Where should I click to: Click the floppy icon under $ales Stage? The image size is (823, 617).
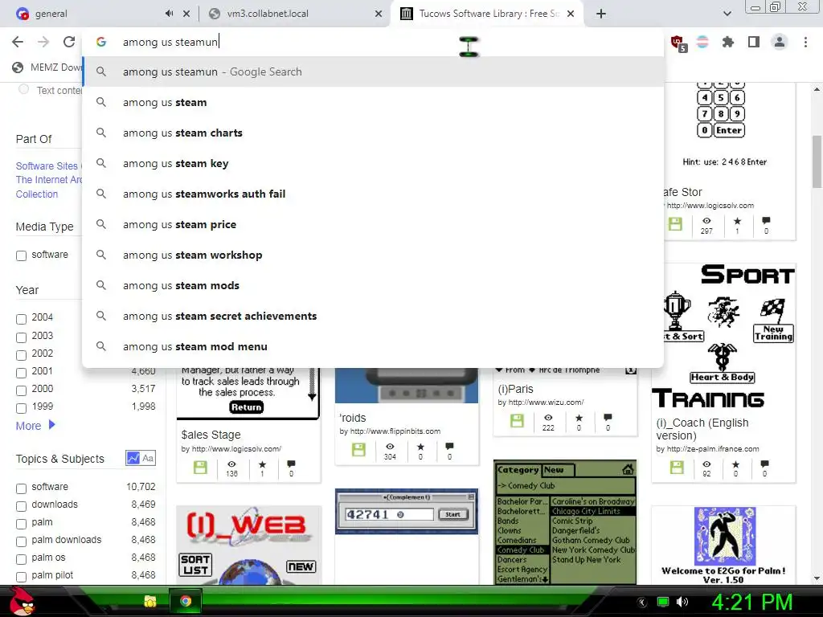pyautogui.click(x=200, y=468)
